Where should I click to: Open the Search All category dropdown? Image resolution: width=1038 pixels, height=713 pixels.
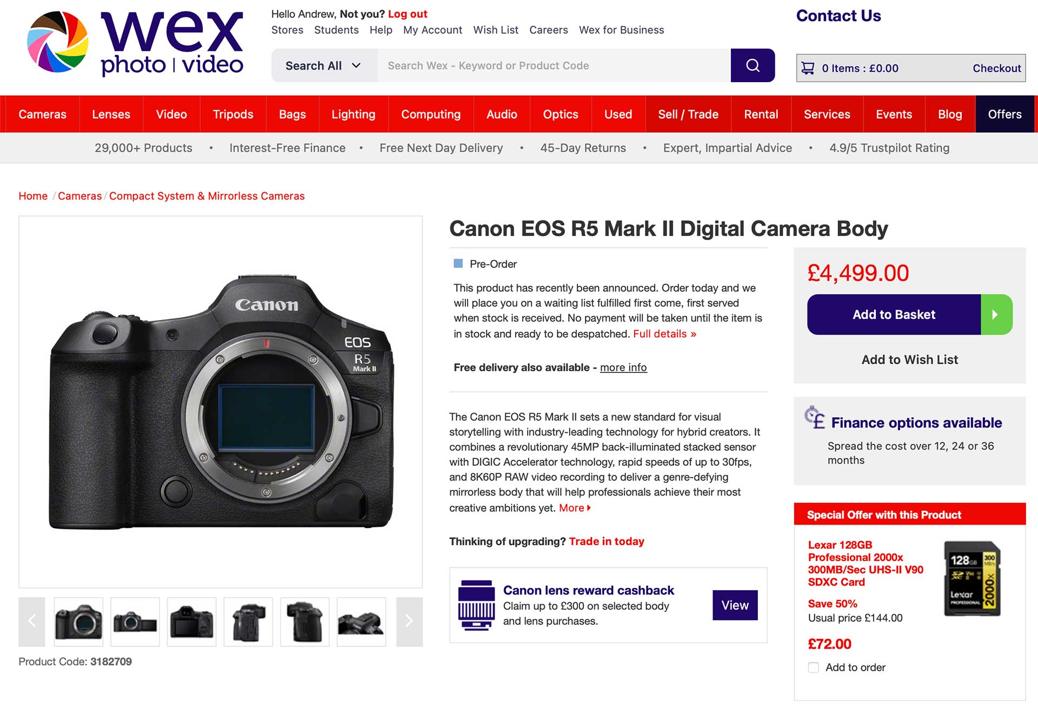pos(324,65)
